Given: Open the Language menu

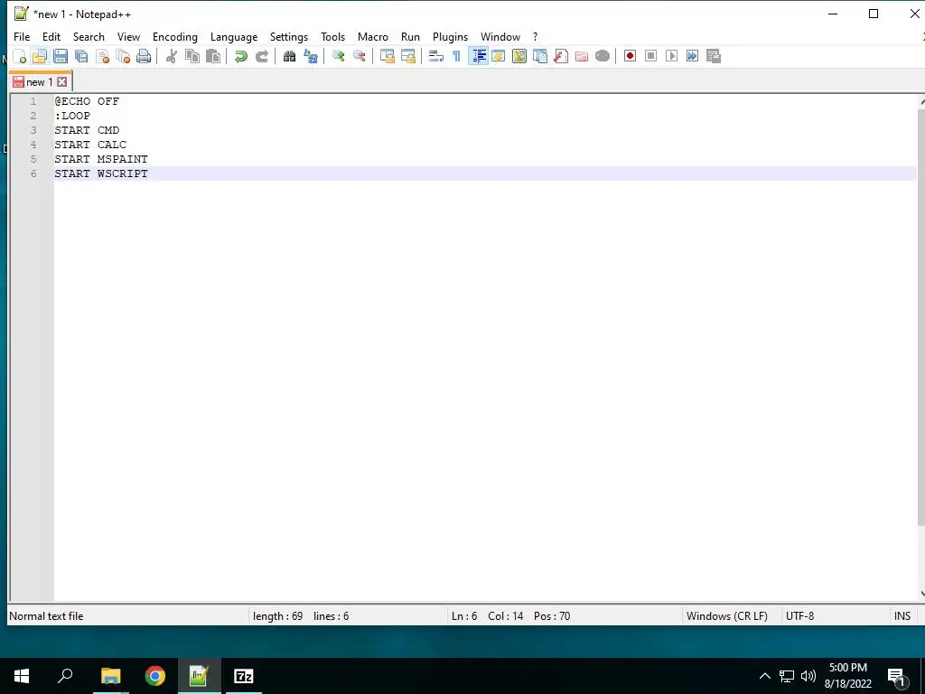Looking at the screenshot, I should [234, 36].
